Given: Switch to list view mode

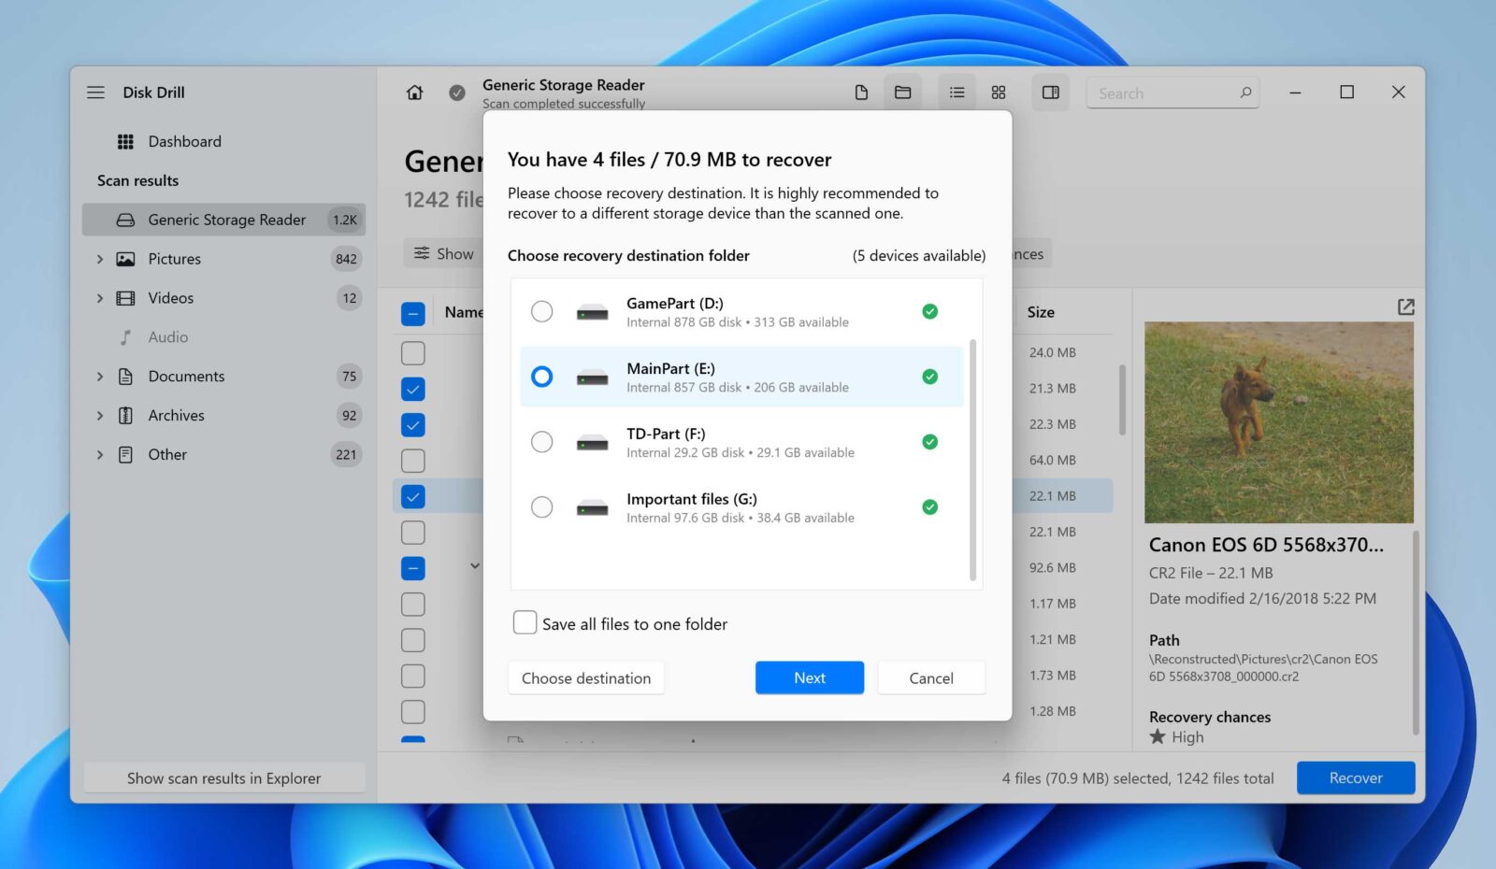Looking at the screenshot, I should tap(956, 92).
